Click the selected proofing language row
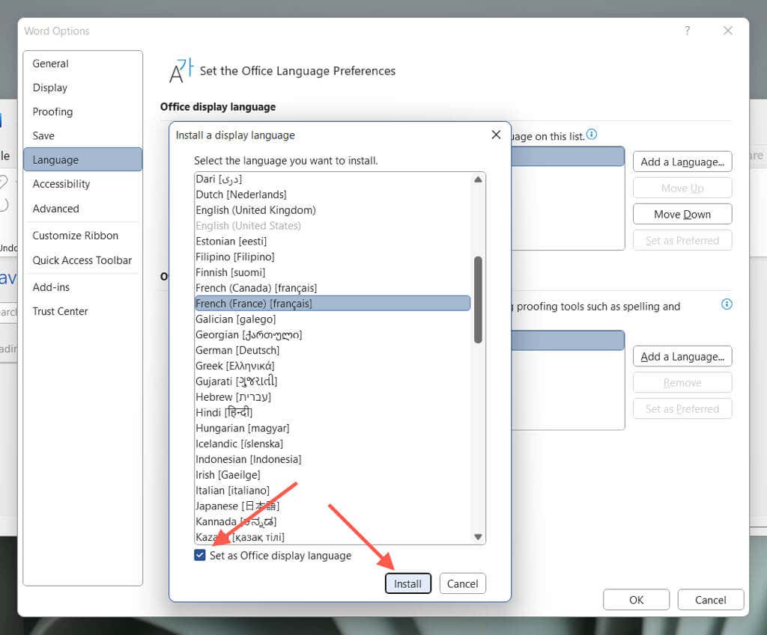The width and height of the screenshot is (767, 635). coord(568,340)
